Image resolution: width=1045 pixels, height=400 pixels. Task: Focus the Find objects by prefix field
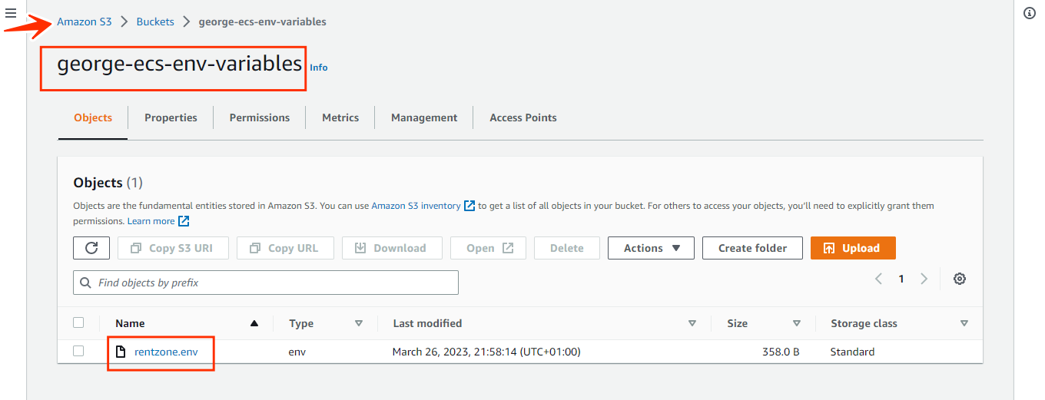click(266, 283)
